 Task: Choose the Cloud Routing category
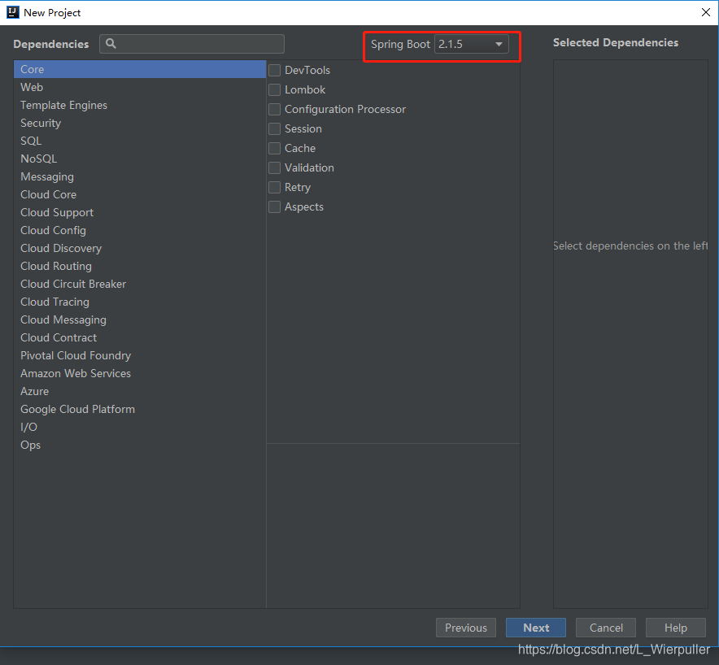point(140,266)
